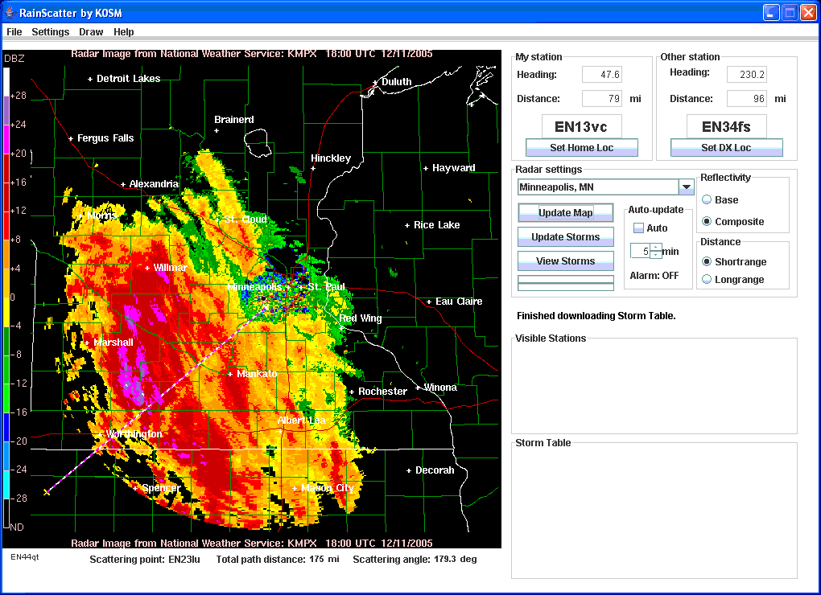The image size is (821, 595).
Task: Click the My station Heading field
Action: point(601,75)
